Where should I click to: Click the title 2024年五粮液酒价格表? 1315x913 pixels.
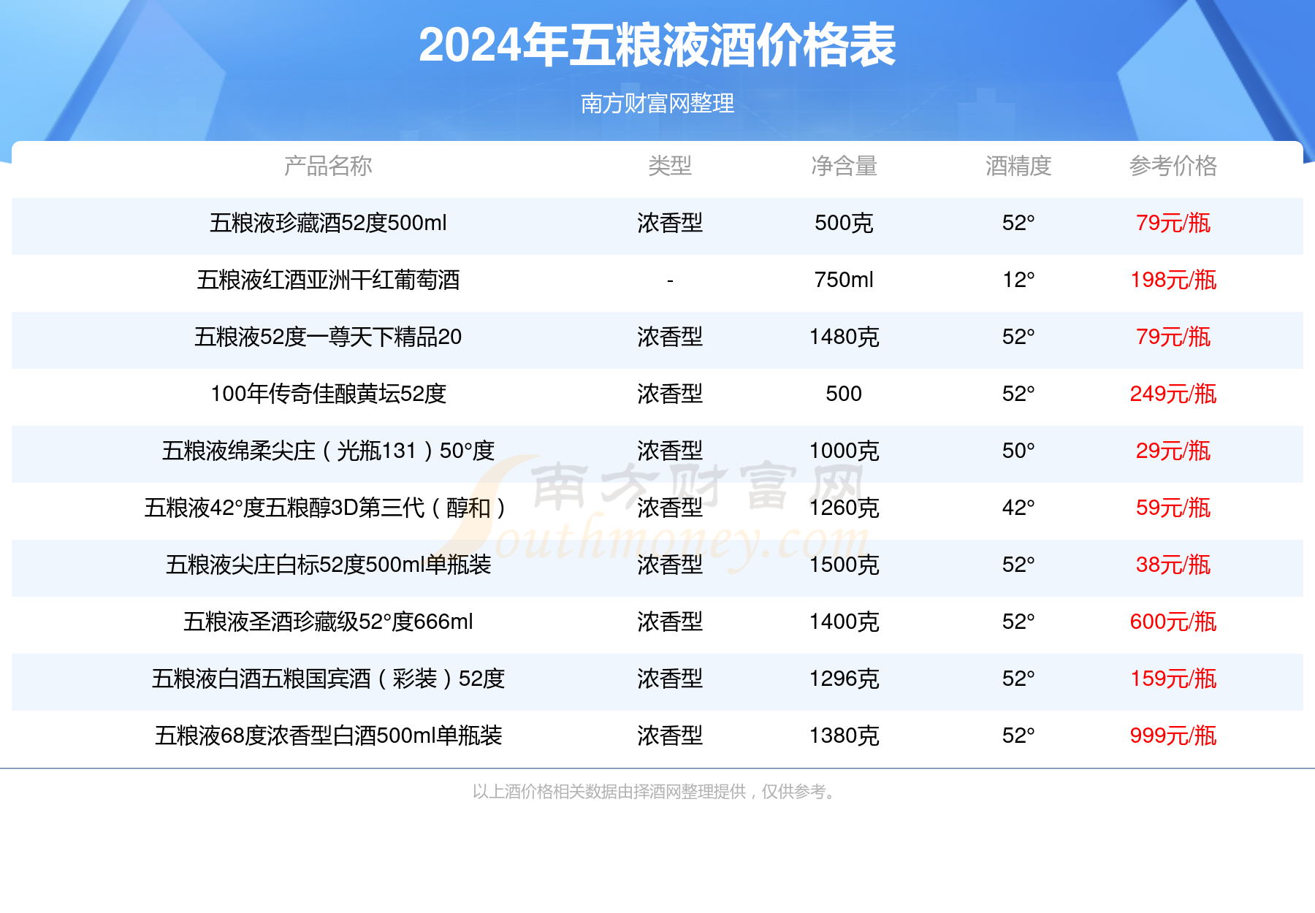tap(657, 46)
